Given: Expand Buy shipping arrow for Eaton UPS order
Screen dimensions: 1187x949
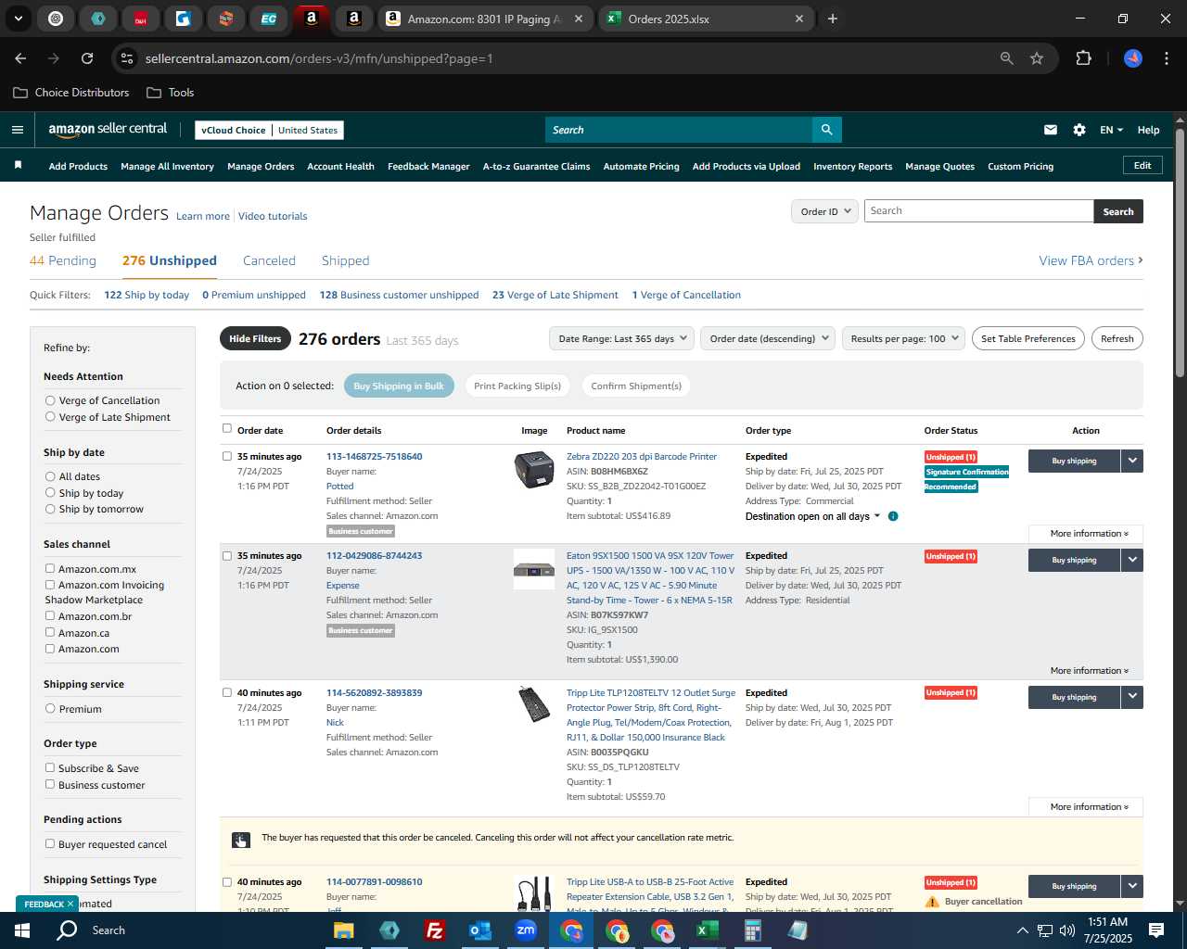Looking at the screenshot, I should [1132, 560].
